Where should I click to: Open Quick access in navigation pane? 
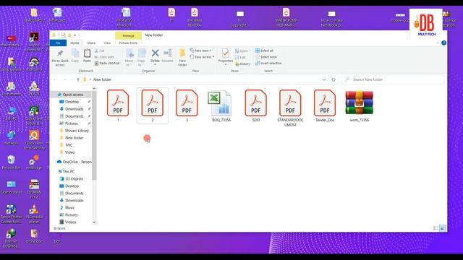73,95
